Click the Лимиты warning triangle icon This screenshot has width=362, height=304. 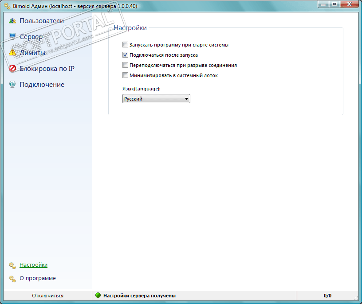point(12,52)
